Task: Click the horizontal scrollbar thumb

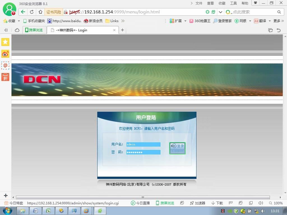Action: [143, 197]
